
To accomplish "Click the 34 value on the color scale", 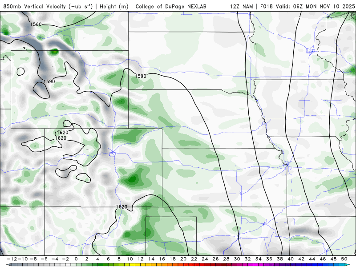I will (259, 259).
